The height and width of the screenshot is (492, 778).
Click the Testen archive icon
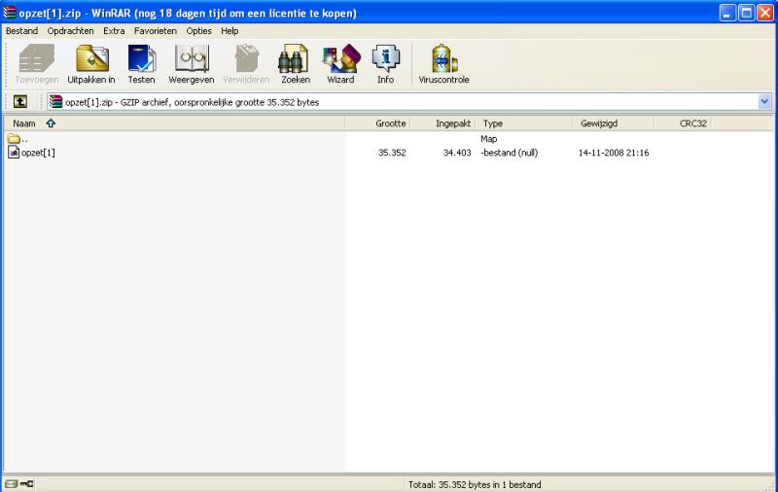coord(141,58)
